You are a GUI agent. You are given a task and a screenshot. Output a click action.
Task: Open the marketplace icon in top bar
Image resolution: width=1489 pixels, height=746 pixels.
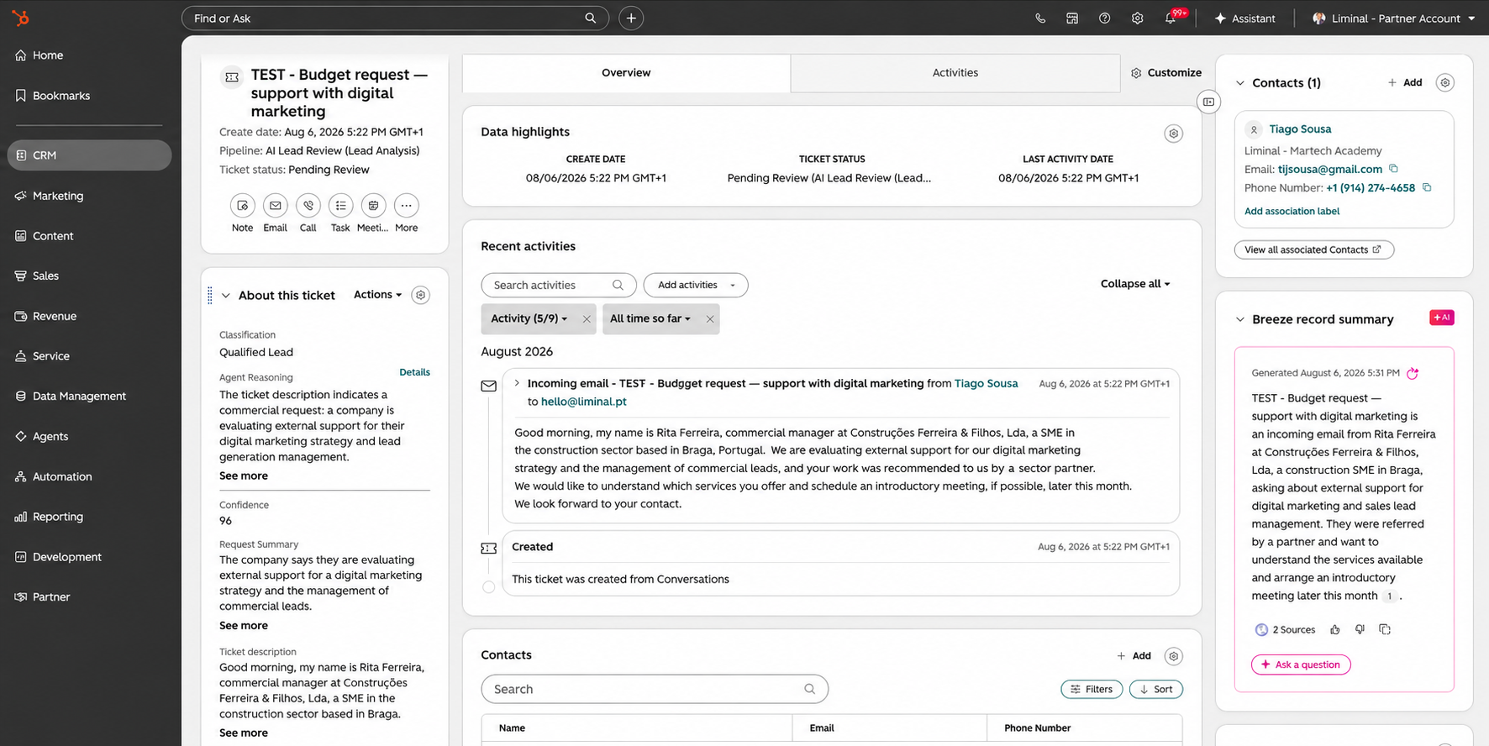(1072, 18)
